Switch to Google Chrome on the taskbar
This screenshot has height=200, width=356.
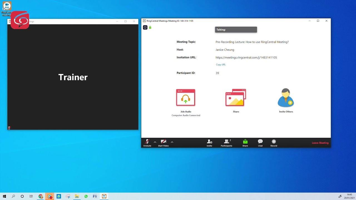pos(41,196)
